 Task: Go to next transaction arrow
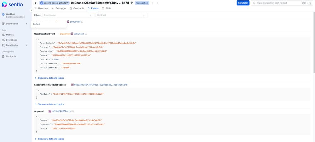tap(157, 3)
